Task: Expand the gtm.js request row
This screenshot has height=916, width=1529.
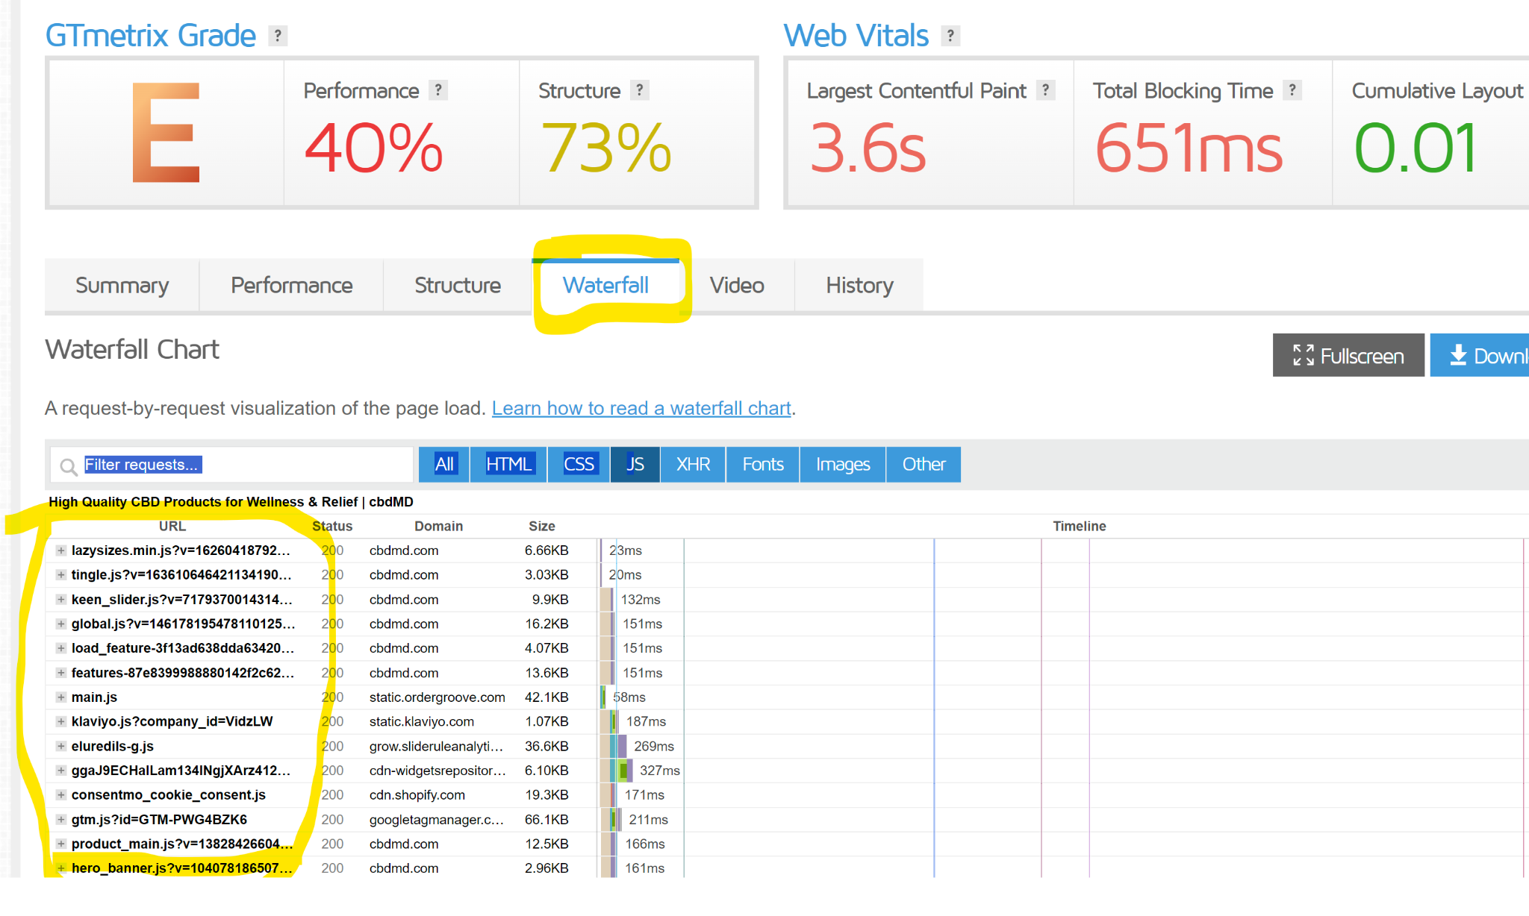Action: click(x=61, y=820)
